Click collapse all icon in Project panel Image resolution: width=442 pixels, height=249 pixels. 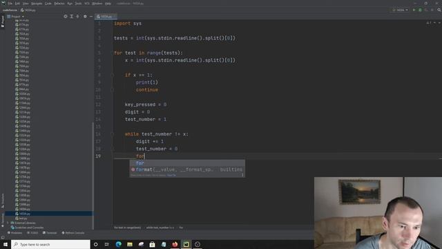click(x=78, y=17)
